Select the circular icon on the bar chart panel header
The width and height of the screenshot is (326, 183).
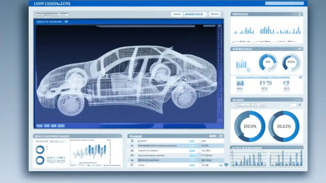click(x=300, y=14)
